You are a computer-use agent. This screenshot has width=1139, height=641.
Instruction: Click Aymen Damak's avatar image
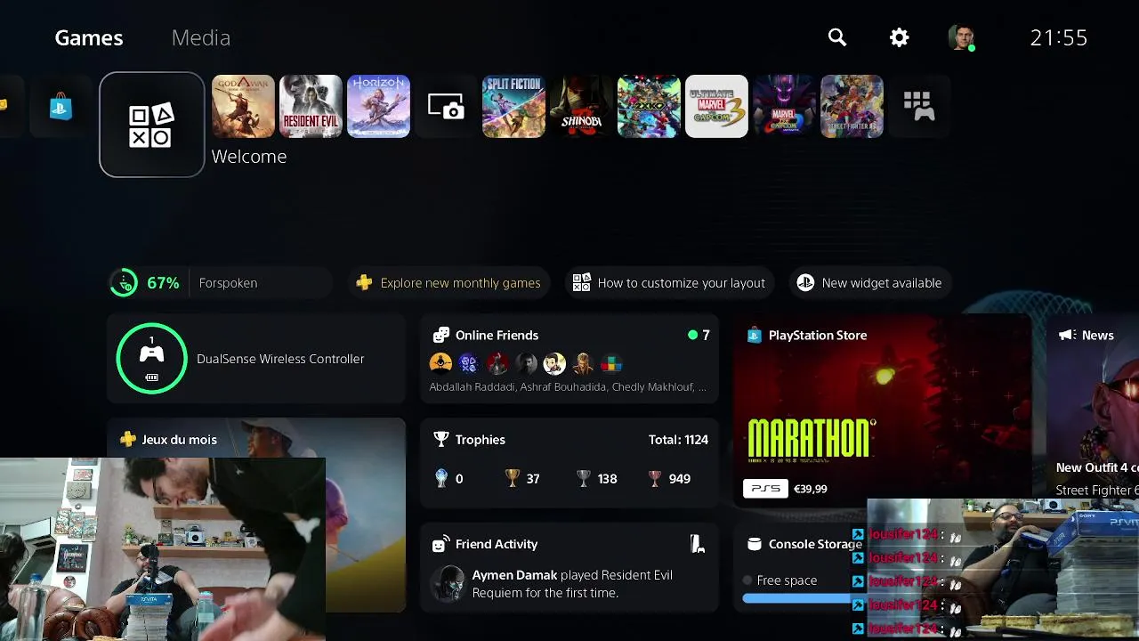point(448,584)
